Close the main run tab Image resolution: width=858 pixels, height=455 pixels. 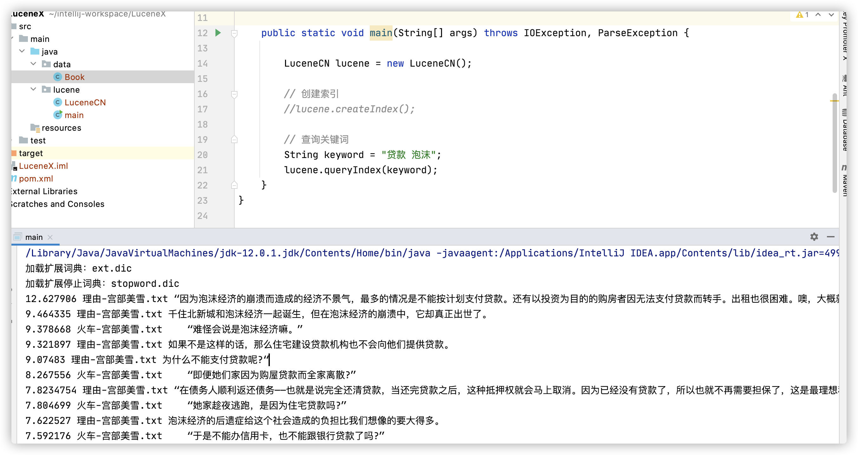(x=50, y=237)
